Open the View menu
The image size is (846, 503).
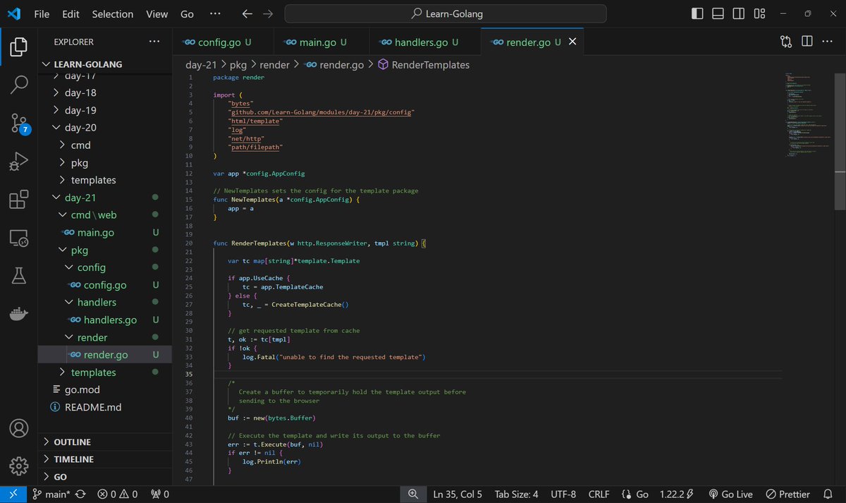[157, 13]
